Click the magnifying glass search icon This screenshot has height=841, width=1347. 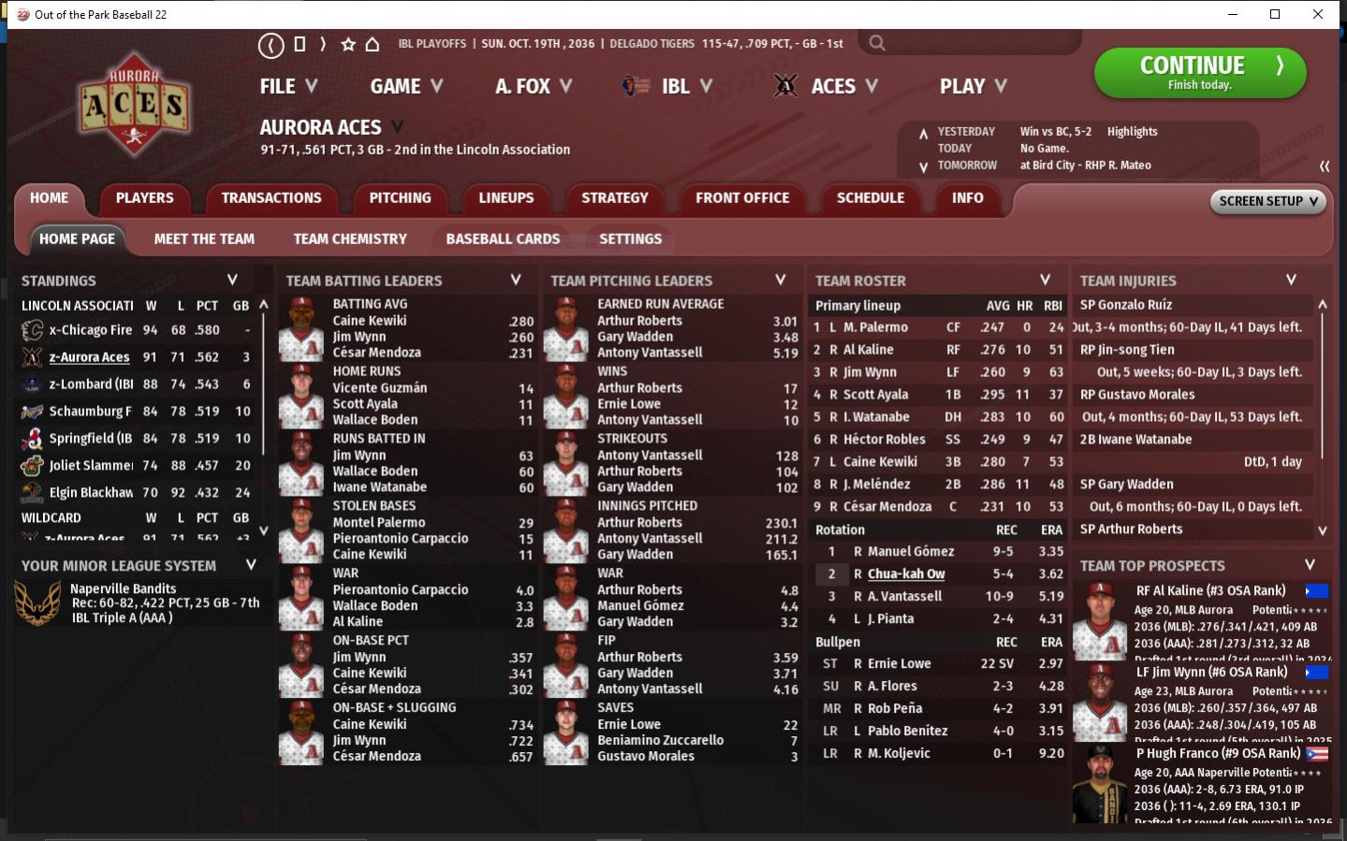pos(876,43)
